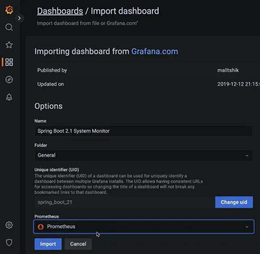Click the Change uid button

pyautogui.click(x=234, y=202)
